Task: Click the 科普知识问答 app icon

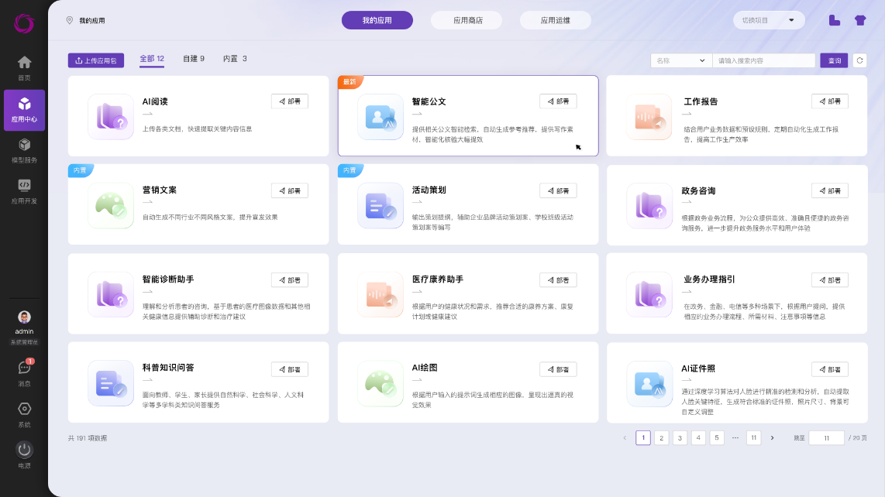Action: (111, 384)
